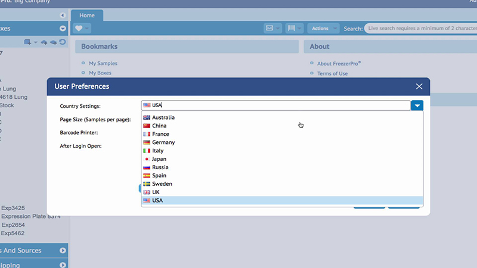Click the barcode icon in toolbar

tap(292, 28)
